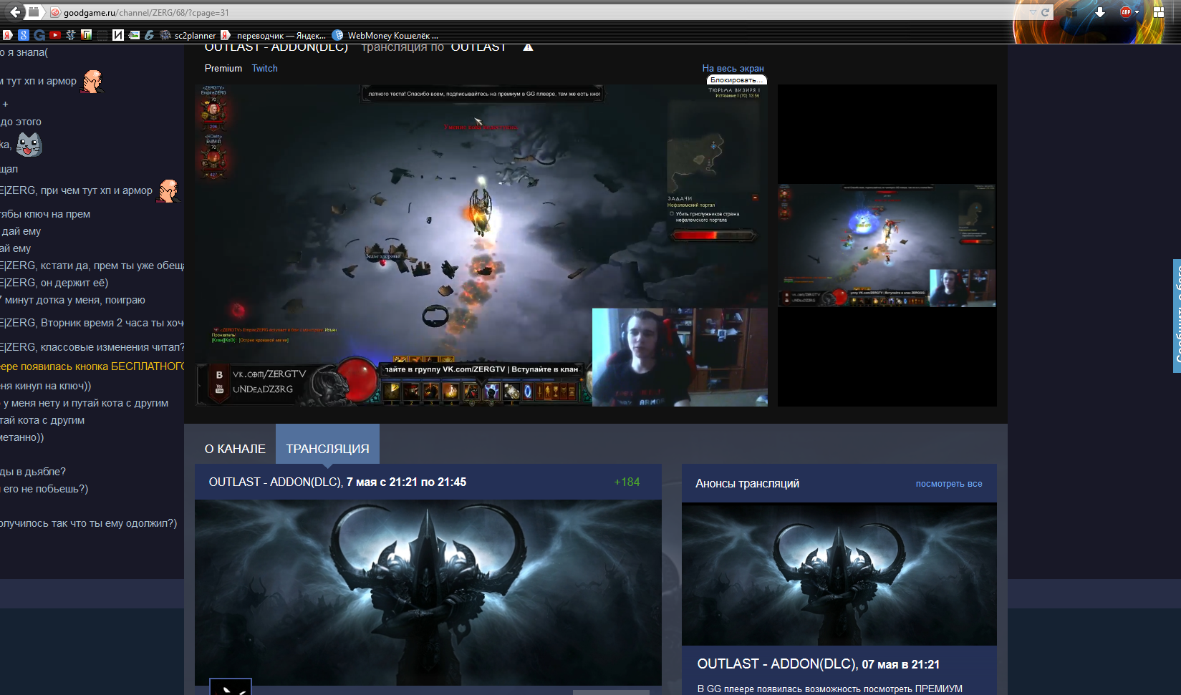The height and width of the screenshot is (695, 1181).
Task: Click the chat message 'минут дотка у меня, поиграю'
Action: 72,300
